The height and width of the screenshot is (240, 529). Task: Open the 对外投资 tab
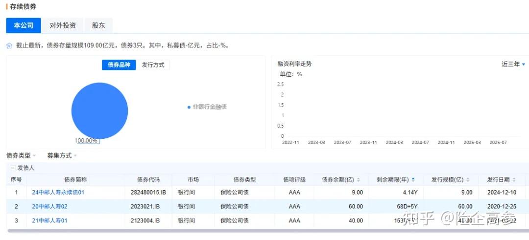pyautogui.click(x=62, y=25)
